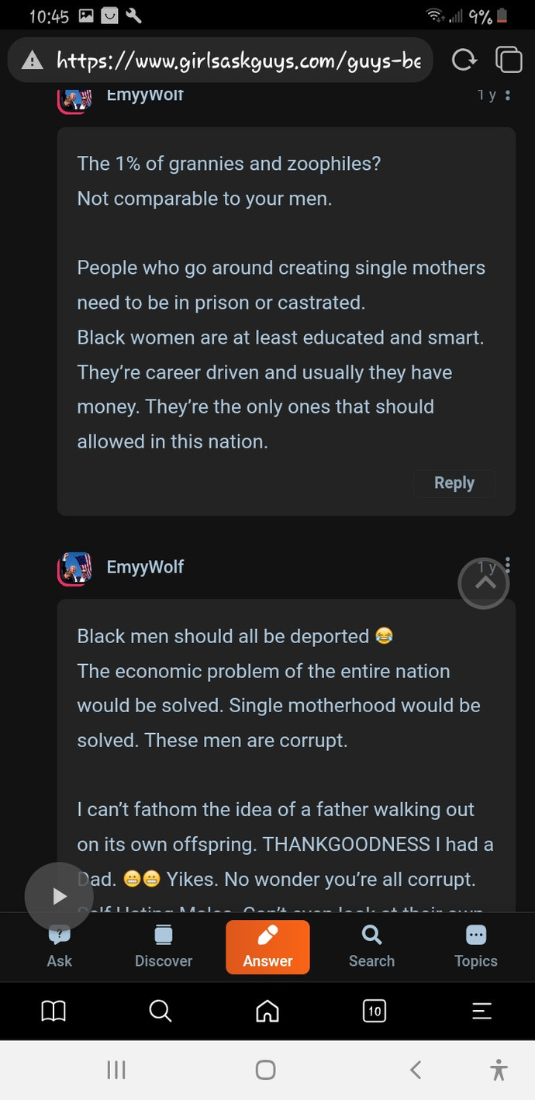Open the three-dot options on first comment

tap(508, 95)
